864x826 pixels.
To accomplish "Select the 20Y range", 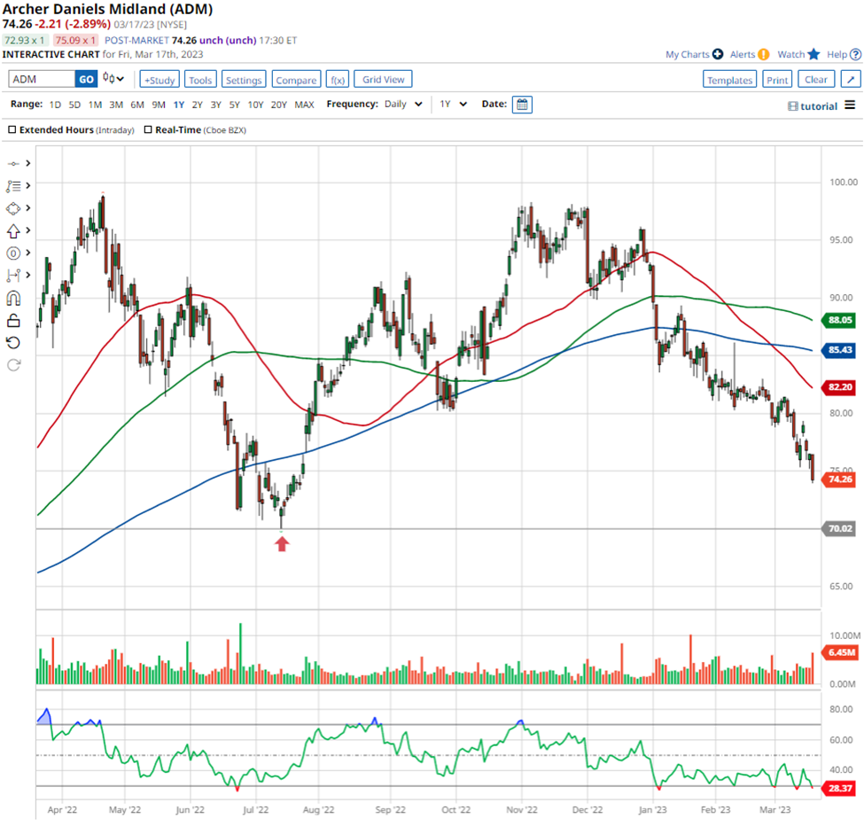I will click(279, 105).
